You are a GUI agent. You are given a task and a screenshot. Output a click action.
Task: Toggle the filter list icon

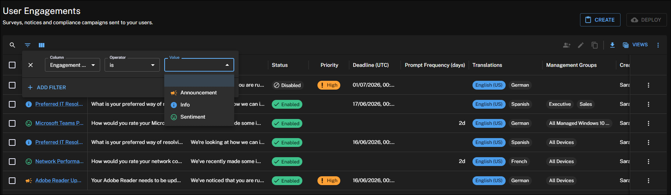(28, 45)
